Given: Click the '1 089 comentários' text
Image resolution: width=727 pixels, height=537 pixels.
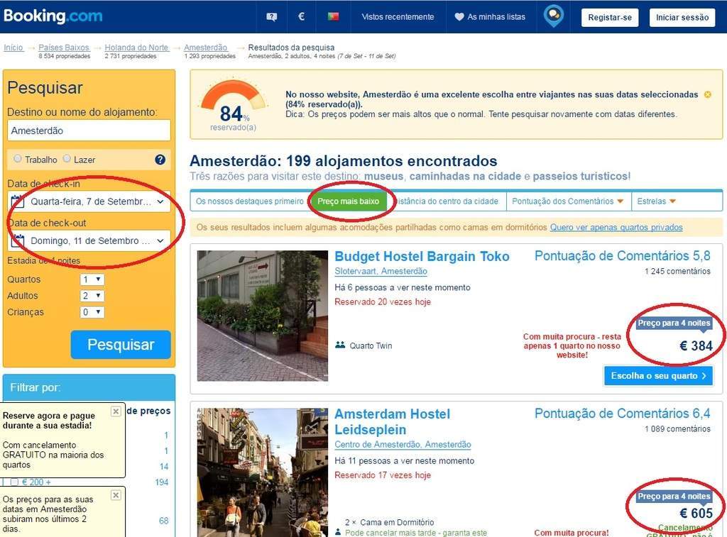Looking at the screenshot, I should point(677,429).
